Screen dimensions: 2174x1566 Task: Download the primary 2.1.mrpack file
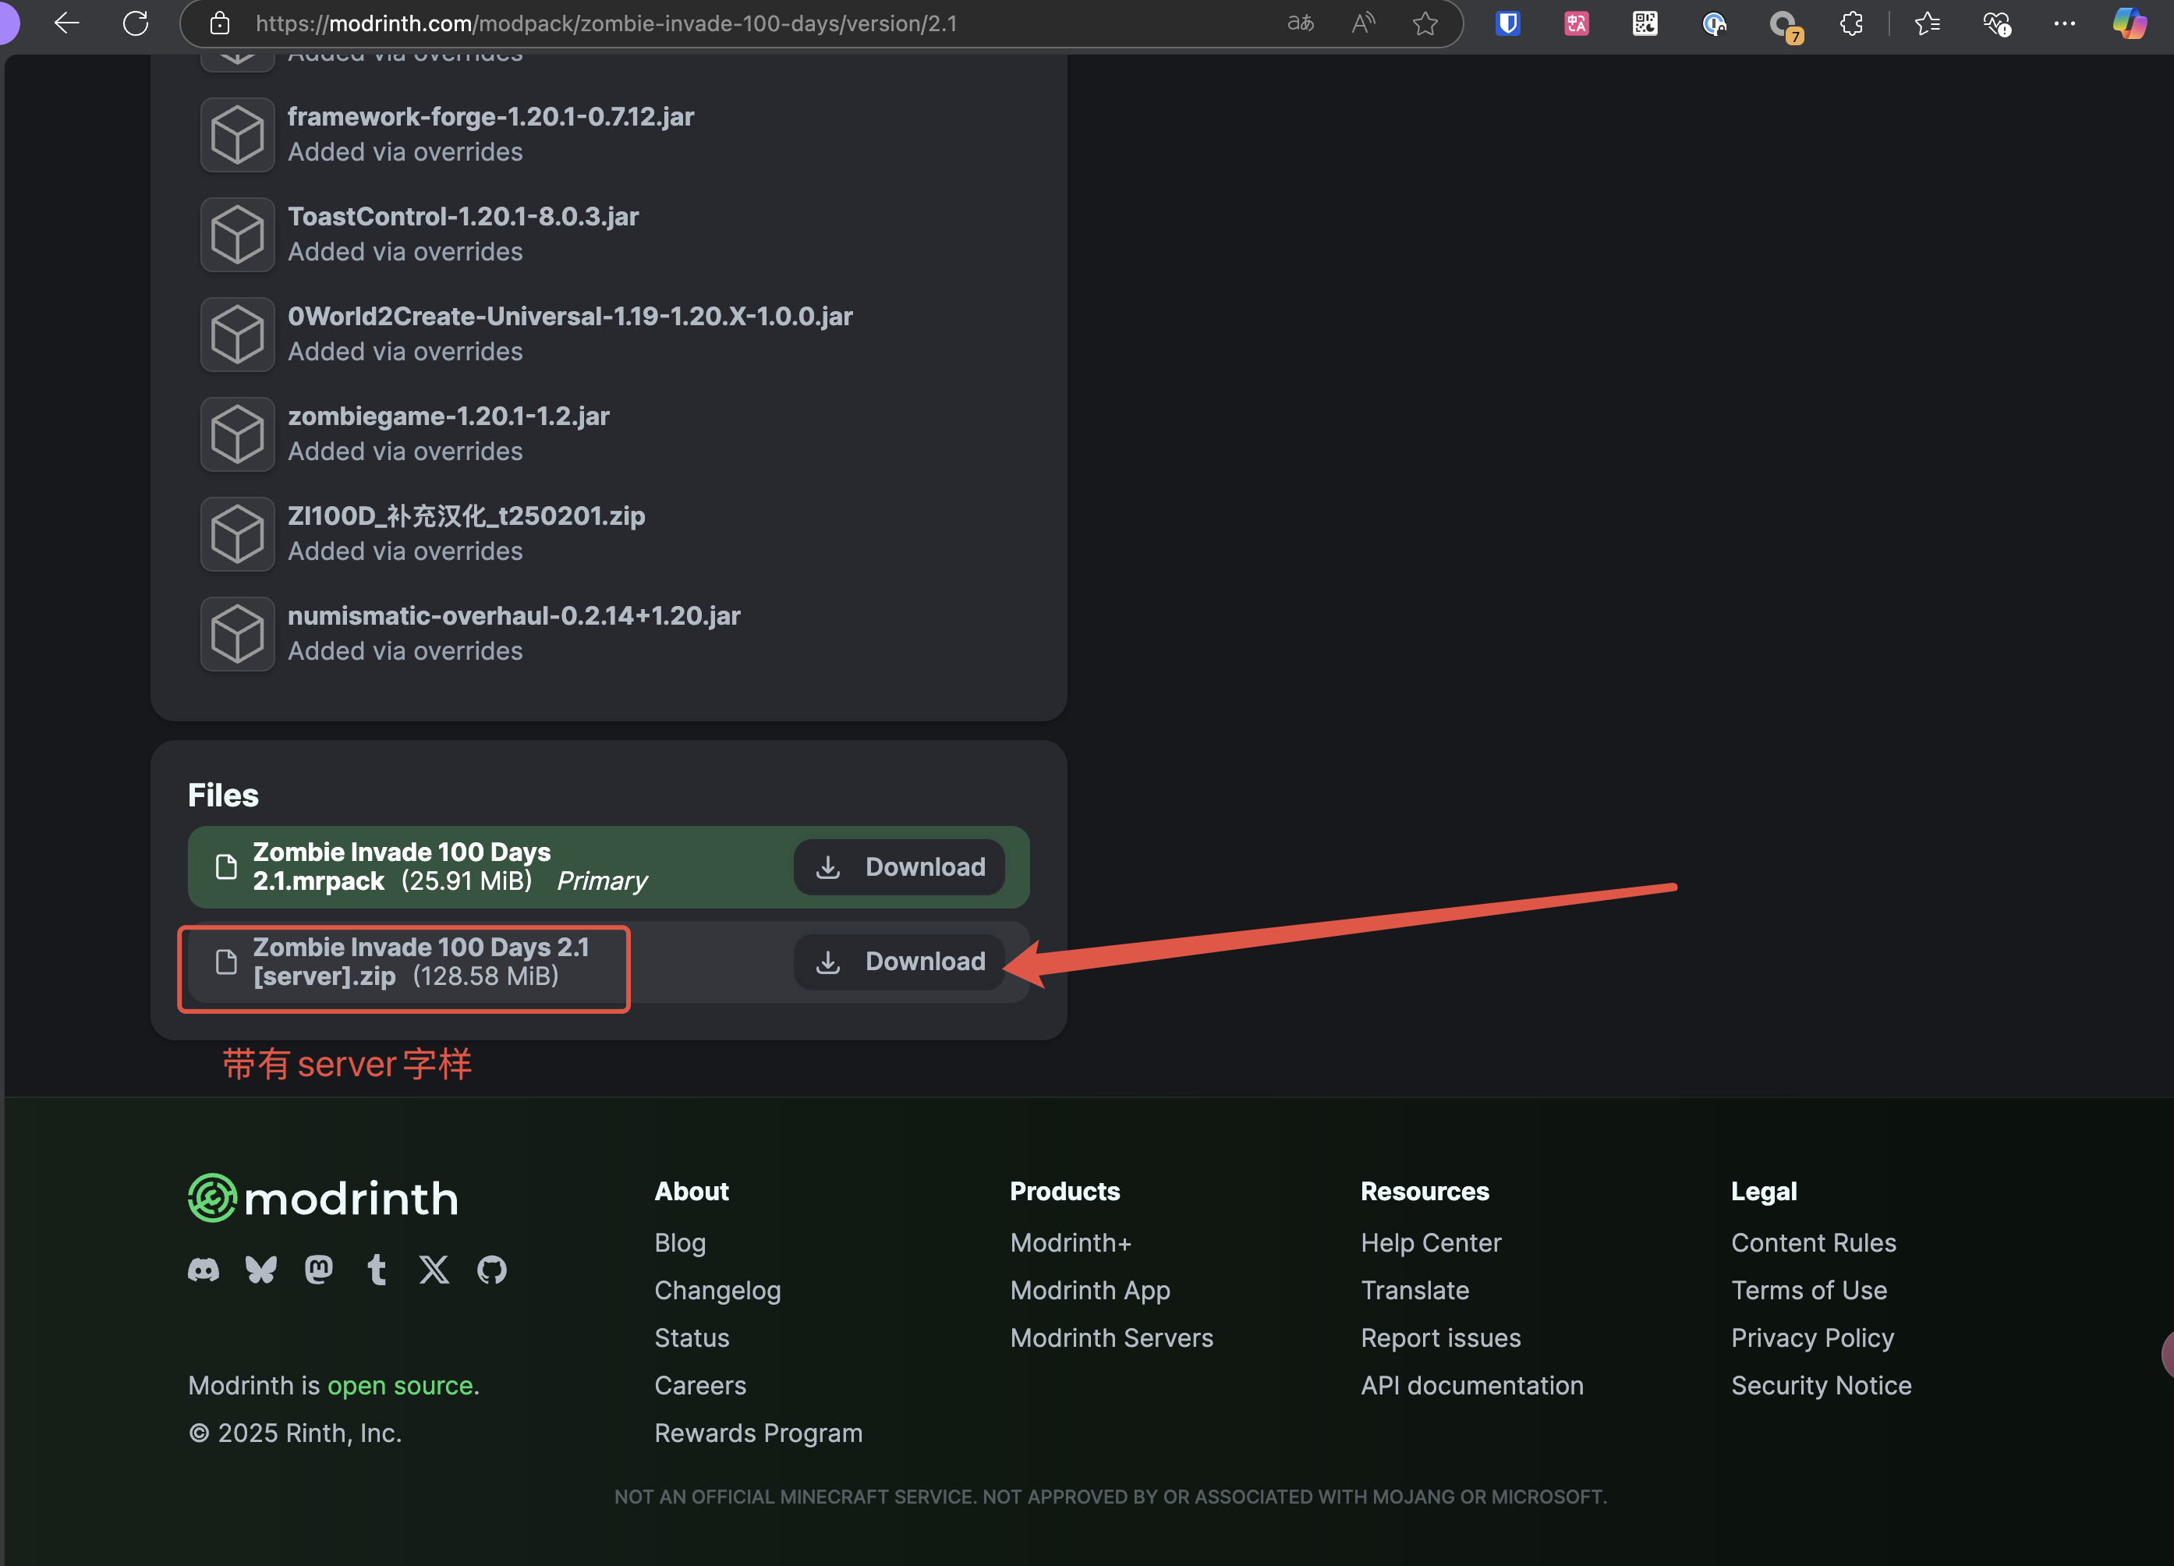[898, 867]
